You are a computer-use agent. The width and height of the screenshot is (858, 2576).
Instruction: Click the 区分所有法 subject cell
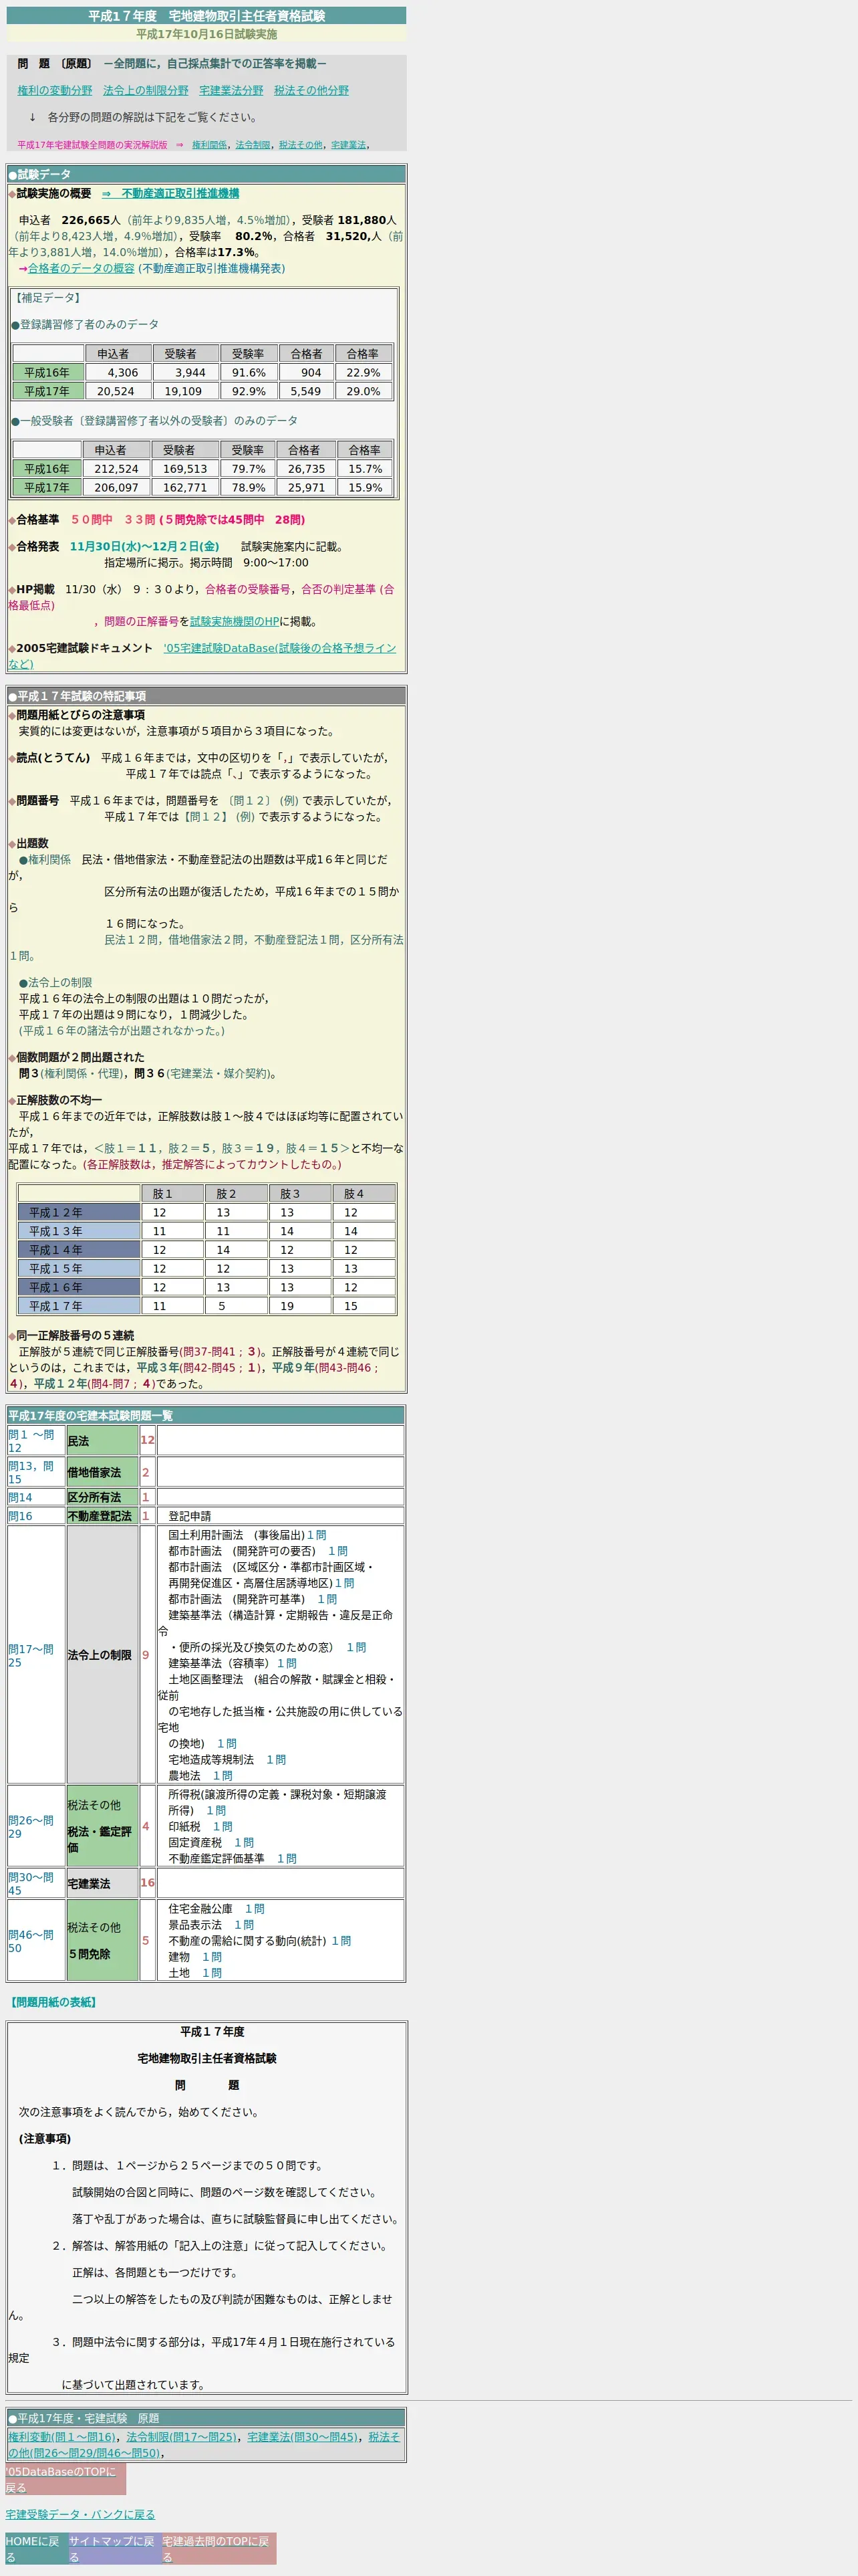click(x=102, y=1497)
